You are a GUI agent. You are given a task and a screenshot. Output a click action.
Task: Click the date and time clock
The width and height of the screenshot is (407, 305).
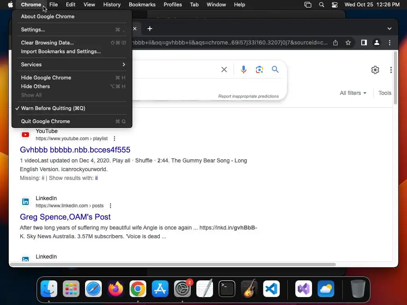pos(372,5)
